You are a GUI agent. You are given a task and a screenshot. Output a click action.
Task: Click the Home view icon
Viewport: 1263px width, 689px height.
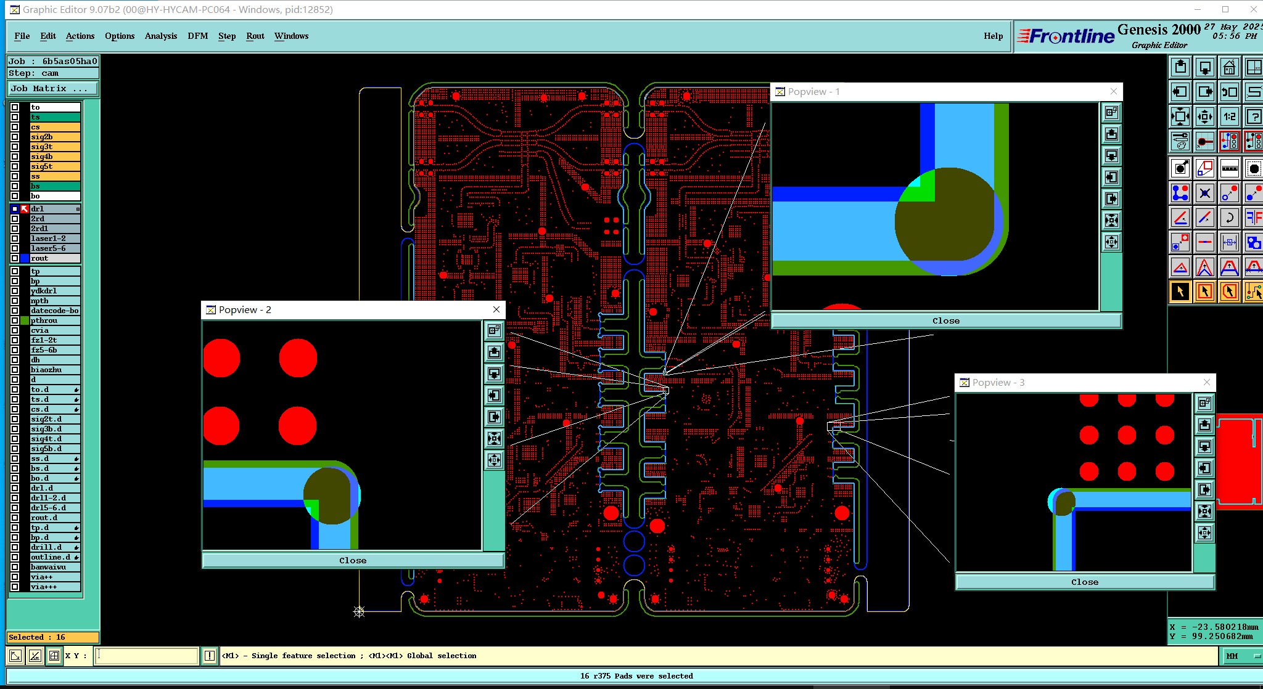pos(1229,67)
